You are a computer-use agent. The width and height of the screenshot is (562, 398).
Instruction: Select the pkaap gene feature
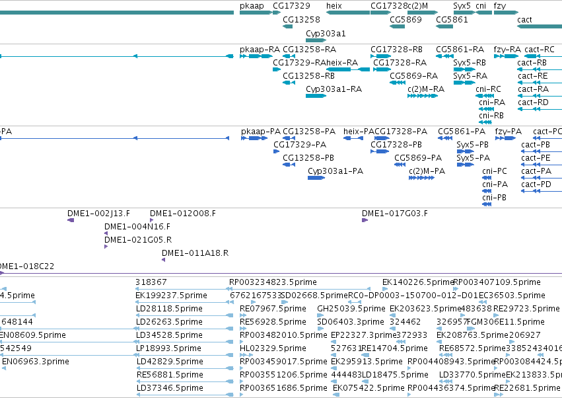256,13
